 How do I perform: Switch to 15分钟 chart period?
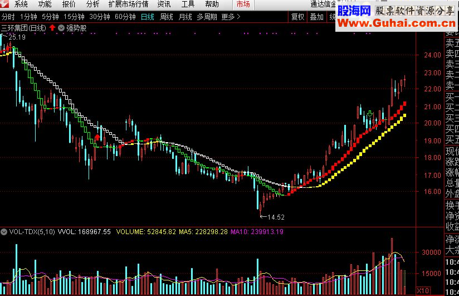coord(74,17)
